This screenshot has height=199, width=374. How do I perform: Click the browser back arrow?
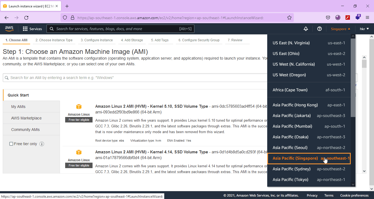[7, 17]
